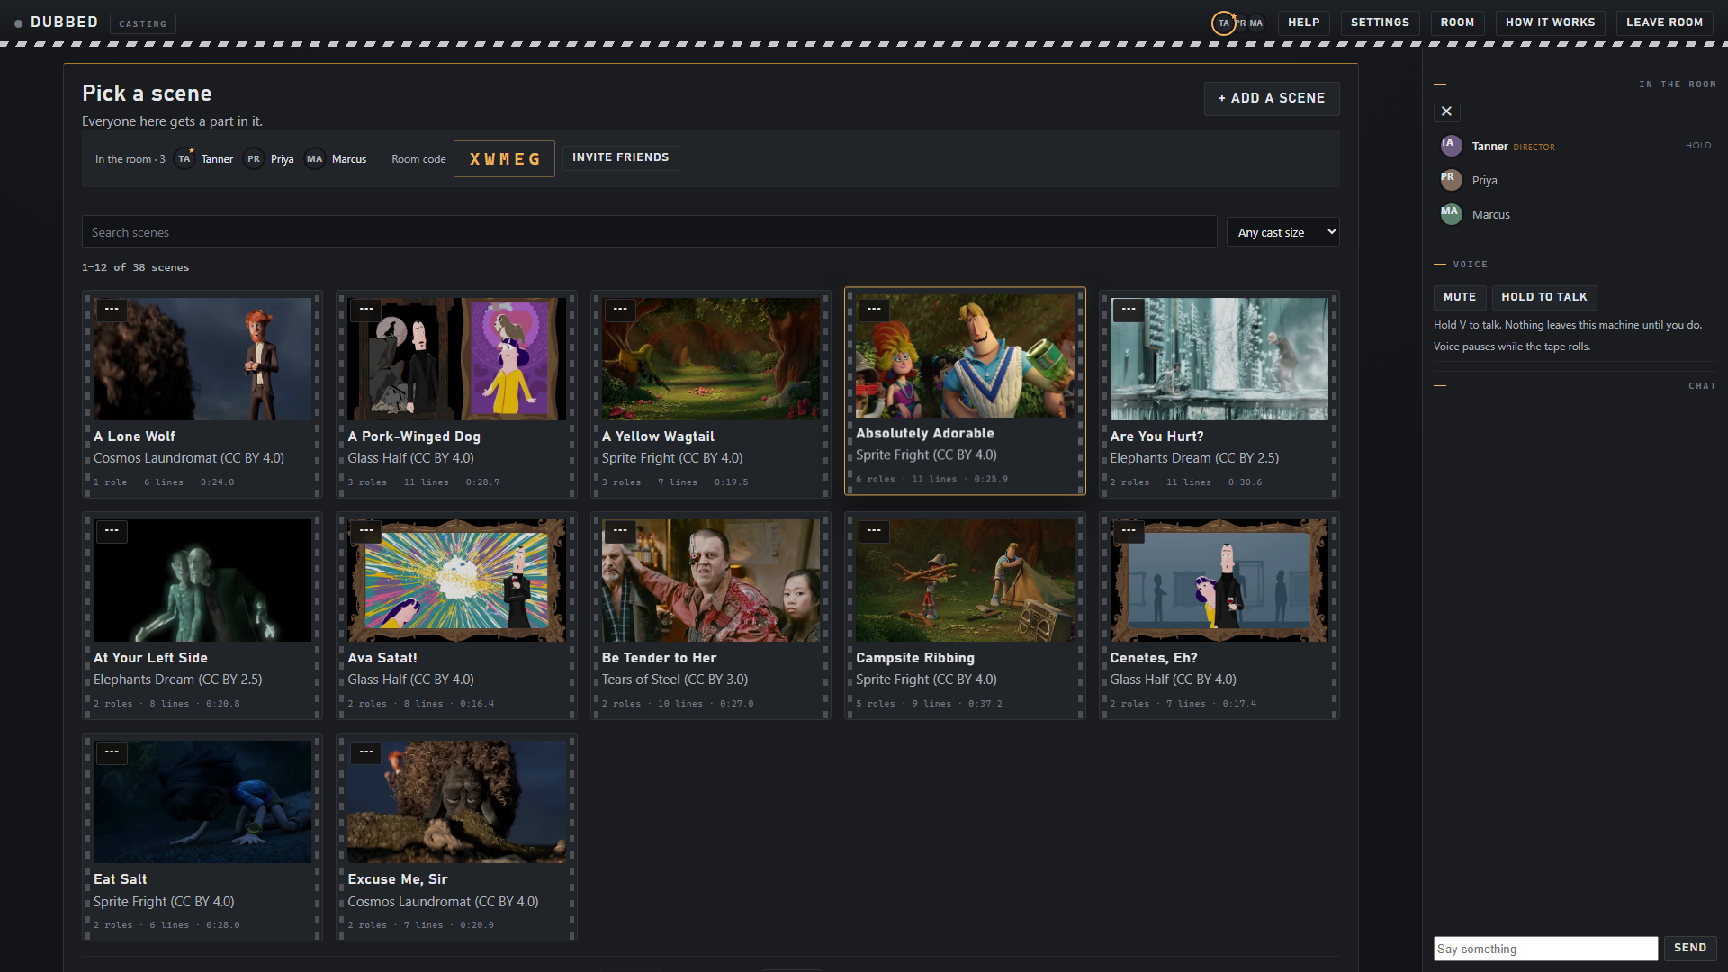Select A Yellow Wagtail scene thumbnail
This screenshot has height=972, width=1728.
coord(710,359)
